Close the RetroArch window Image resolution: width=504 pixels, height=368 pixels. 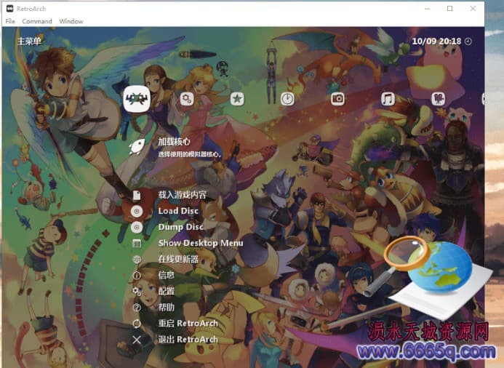click(x=473, y=8)
